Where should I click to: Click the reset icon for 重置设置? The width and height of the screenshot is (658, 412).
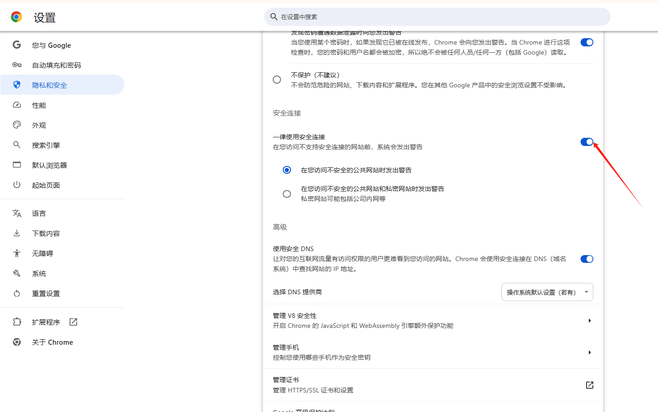(x=17, y=293)
